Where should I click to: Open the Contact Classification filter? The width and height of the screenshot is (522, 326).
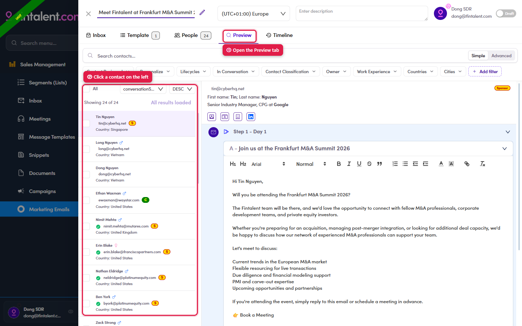[291, 72]
